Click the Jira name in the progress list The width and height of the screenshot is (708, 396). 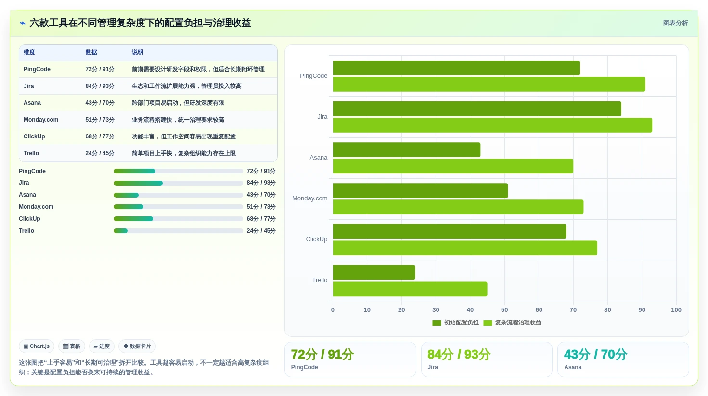pos(24,183)
